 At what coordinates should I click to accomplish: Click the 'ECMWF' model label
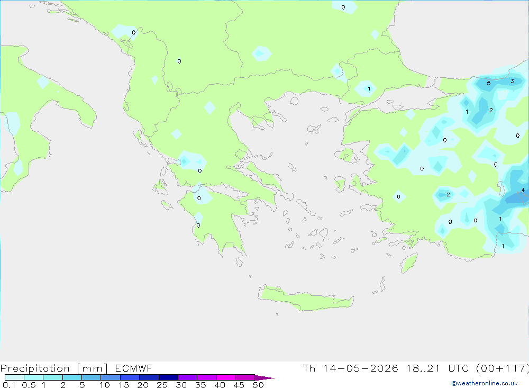click(134, 368)
